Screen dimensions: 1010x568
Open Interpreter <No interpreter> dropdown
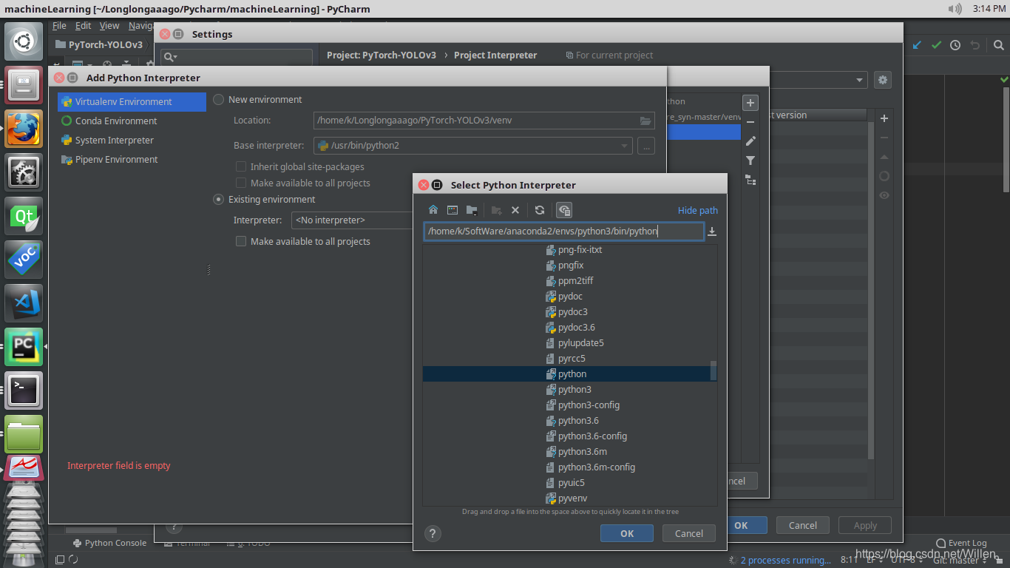coord(353,220)
